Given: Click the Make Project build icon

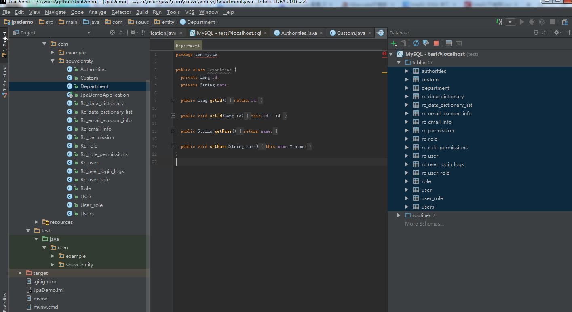Looking at the screenshot, I should point(500,22).
